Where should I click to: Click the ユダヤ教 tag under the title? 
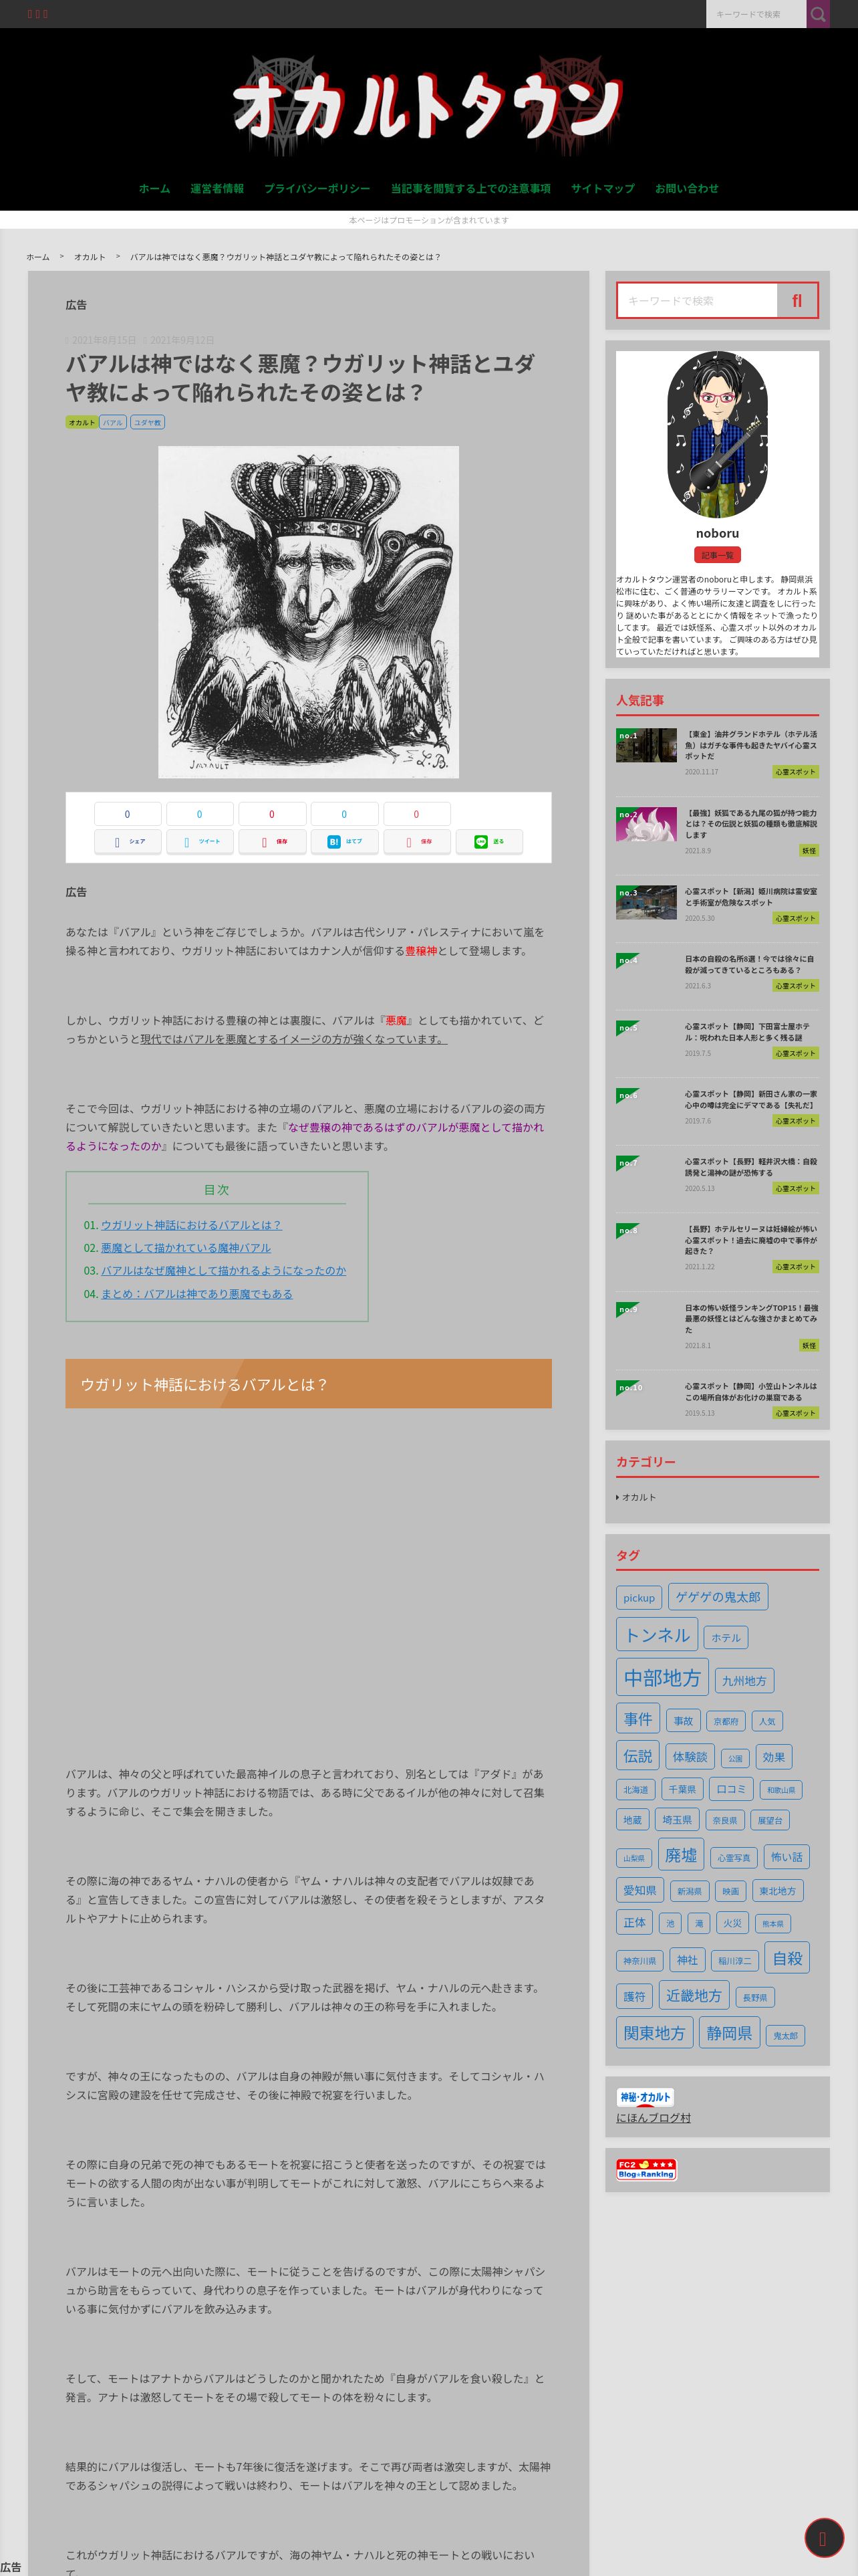click(x=147, y=422)
